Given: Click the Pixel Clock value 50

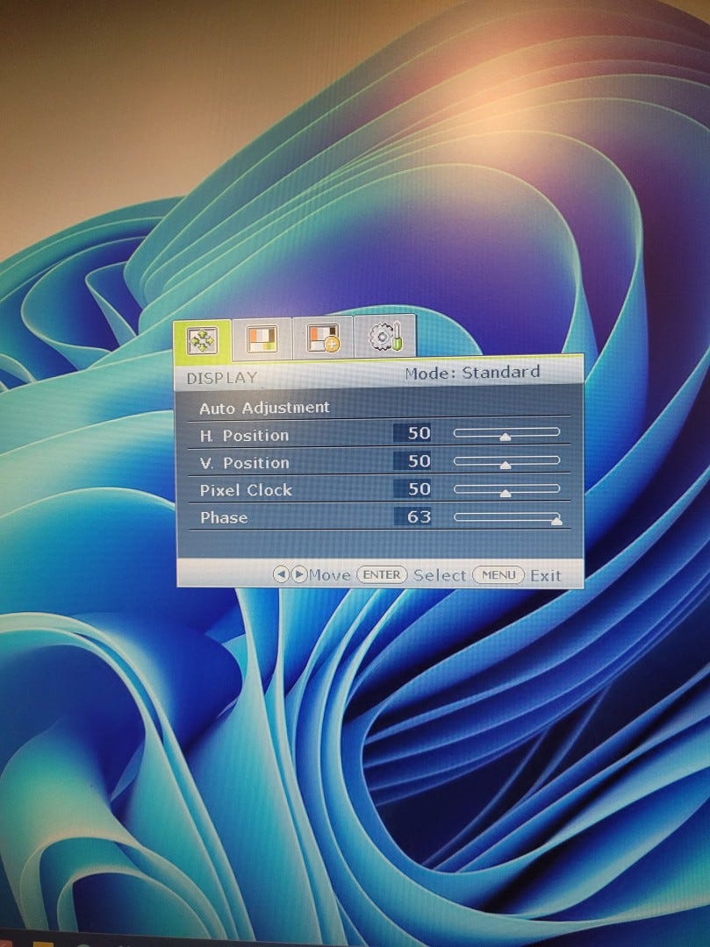Looking at the screenshot, I should [x=412, y=488].
